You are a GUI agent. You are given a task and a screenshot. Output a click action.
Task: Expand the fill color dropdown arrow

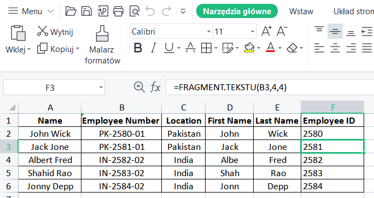[x=259, y=48]
